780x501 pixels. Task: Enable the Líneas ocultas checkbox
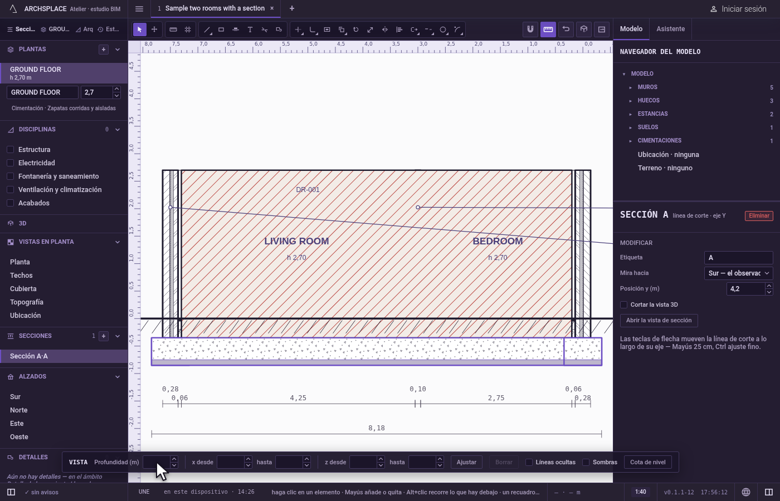[529, 462]
